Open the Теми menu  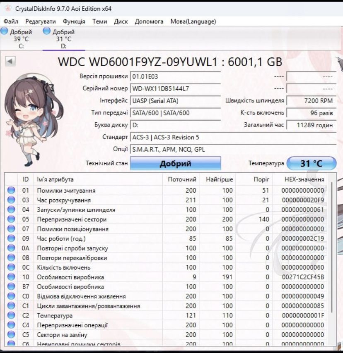(x=99, y=21)
